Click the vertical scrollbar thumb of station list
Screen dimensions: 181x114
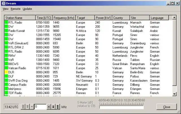pyautogui.click(x=174, y=53)
